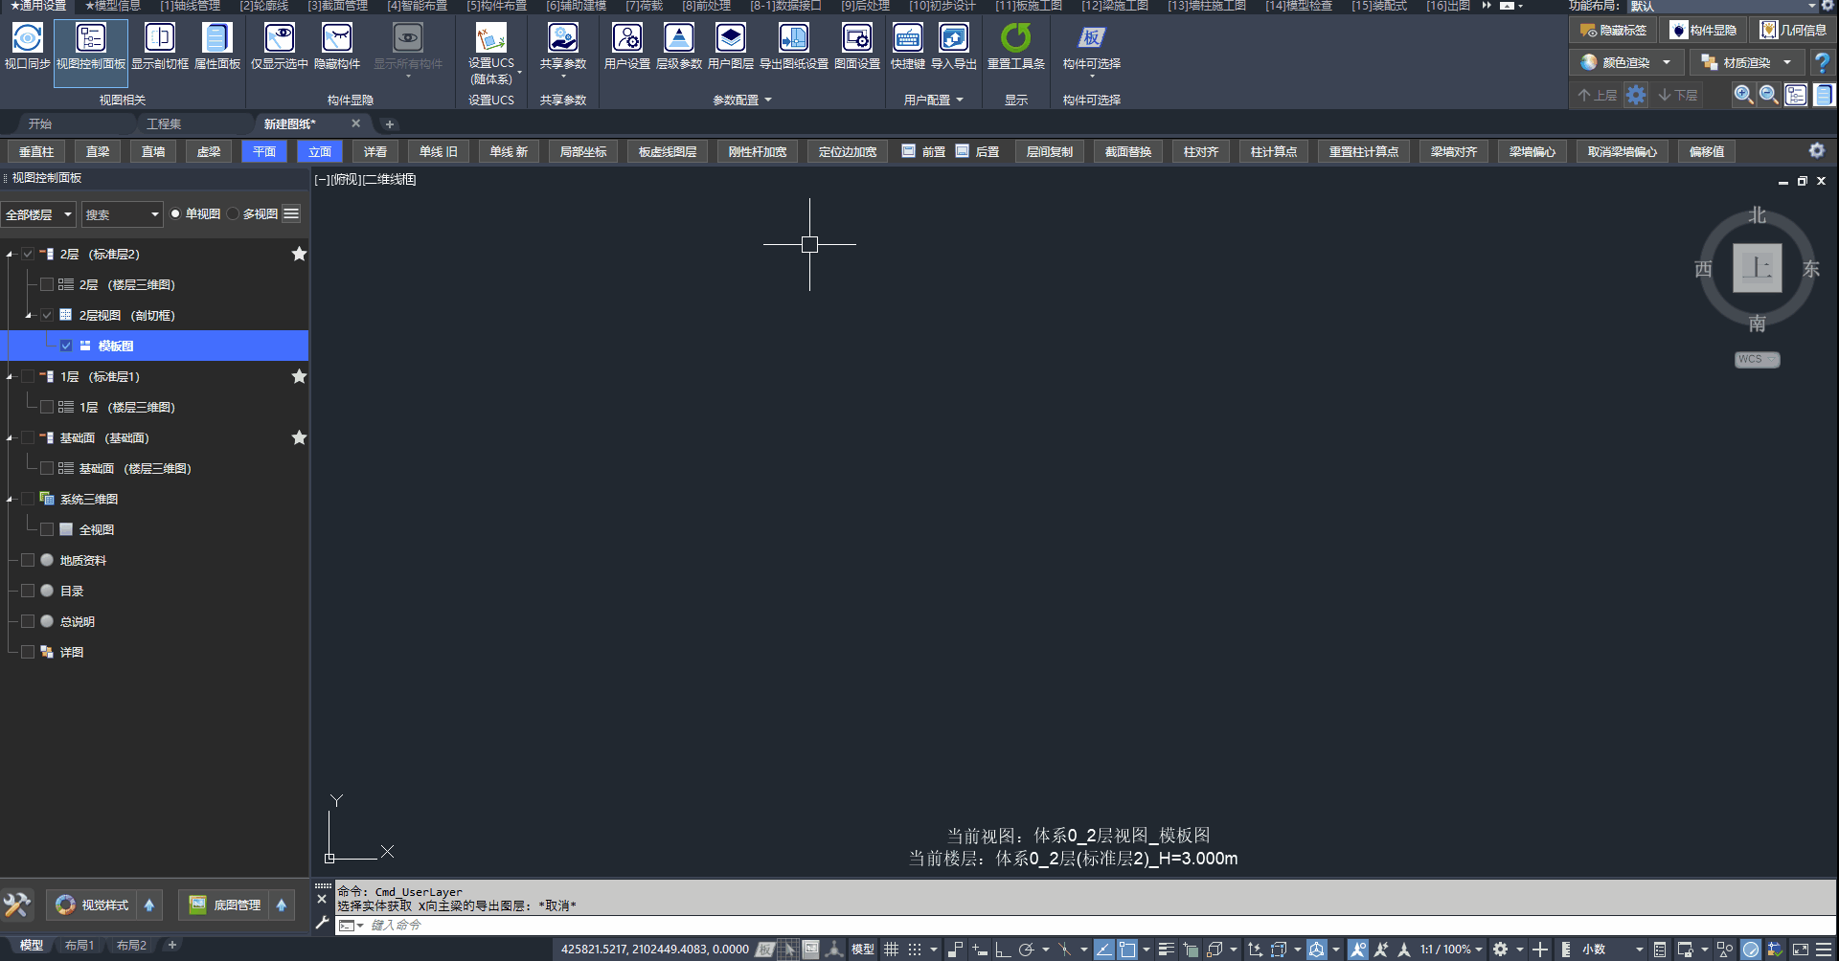Click the 共享参数 shared parameters icon
This screenshot has height=961, width=1839.
[x=563, y=46]
